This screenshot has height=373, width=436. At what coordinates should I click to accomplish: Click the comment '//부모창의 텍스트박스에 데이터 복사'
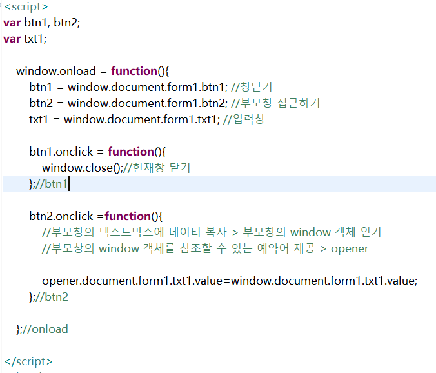(x=135, y=232)
